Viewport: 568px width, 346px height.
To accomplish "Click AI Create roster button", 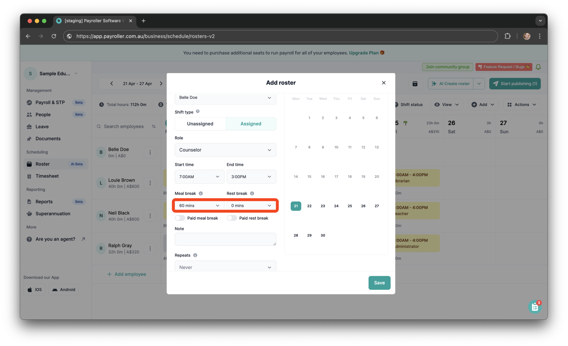I will coord(451,84).
